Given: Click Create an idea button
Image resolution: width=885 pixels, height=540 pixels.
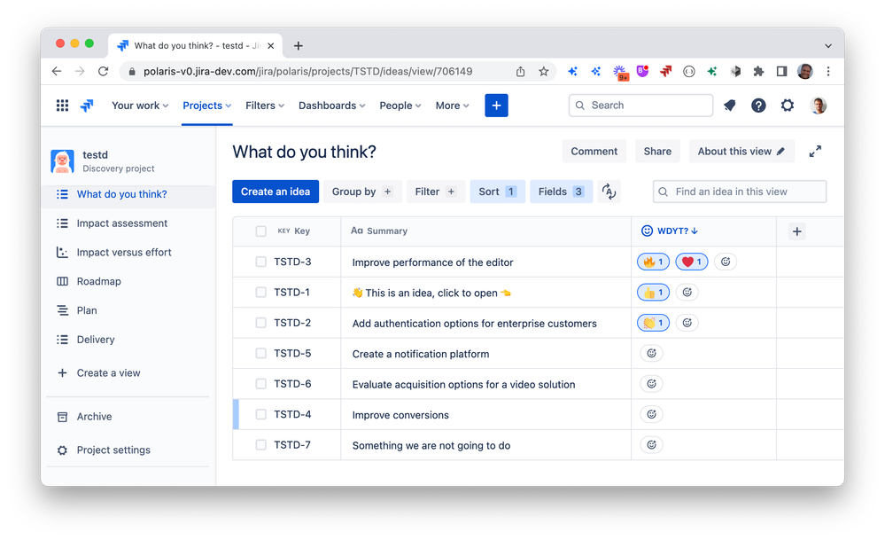Looking at the screenshot, I should click(276, 192).
